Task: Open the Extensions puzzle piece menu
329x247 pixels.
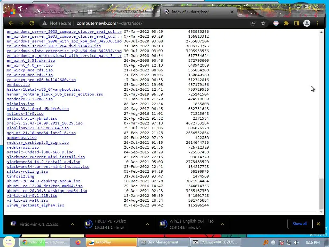Action: (x=286, y=23)
